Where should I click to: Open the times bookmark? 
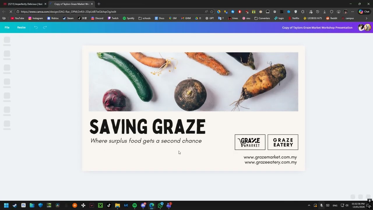pos(233,18)
